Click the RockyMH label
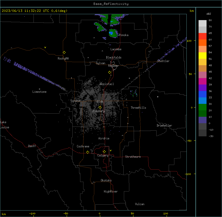 click(x=63, y=59)
